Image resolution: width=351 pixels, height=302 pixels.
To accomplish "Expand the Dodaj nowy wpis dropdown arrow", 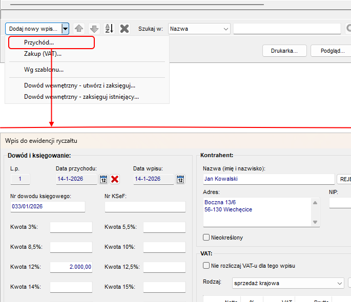I will pos(65,29).
